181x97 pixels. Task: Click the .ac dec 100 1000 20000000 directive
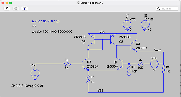pyautogui.click(x=52, y=32)
